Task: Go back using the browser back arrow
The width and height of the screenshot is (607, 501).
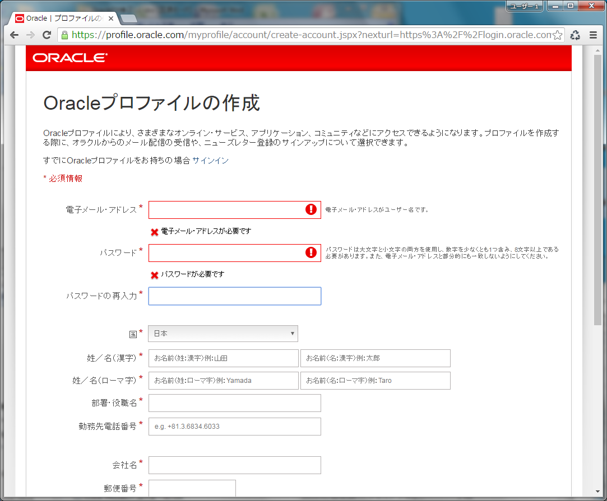Action: point(15,35)
